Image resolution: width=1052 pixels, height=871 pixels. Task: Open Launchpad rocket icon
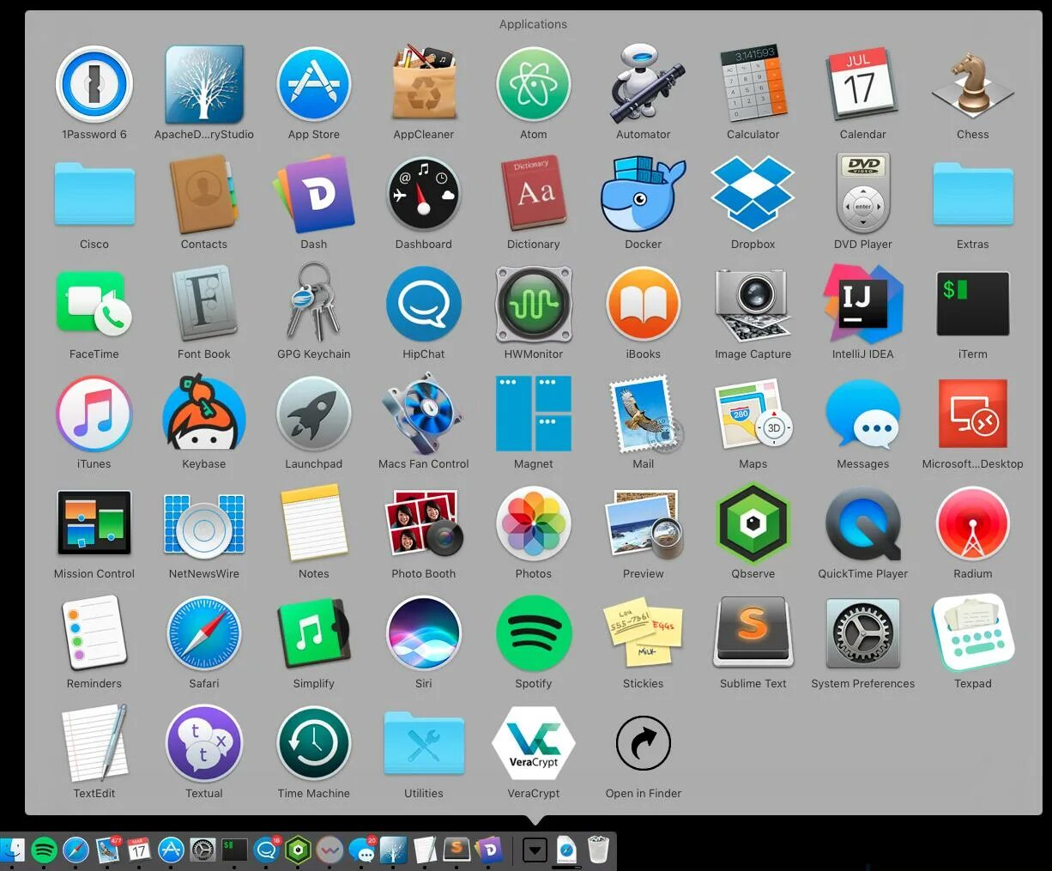coord(314,414)
